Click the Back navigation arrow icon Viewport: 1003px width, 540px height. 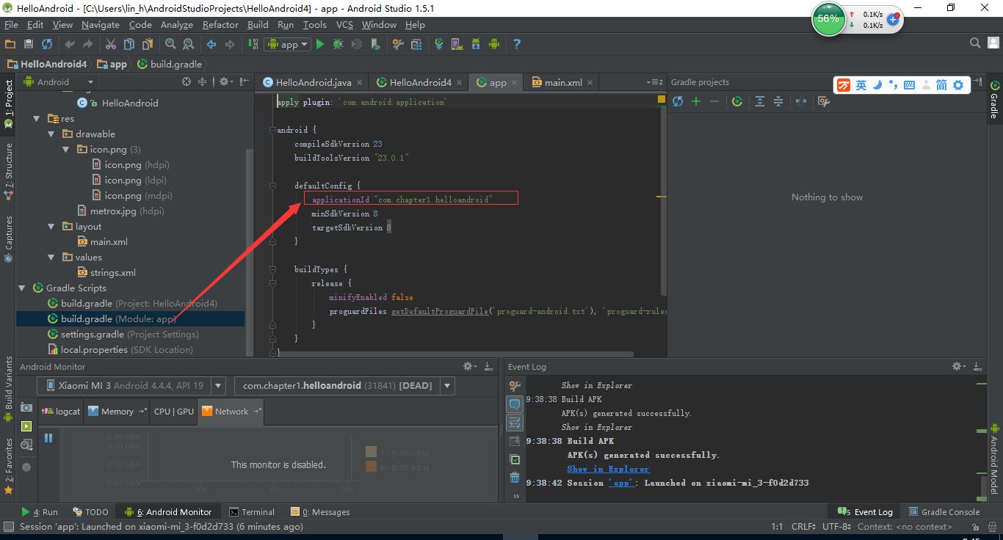click(x=211, y=44)
